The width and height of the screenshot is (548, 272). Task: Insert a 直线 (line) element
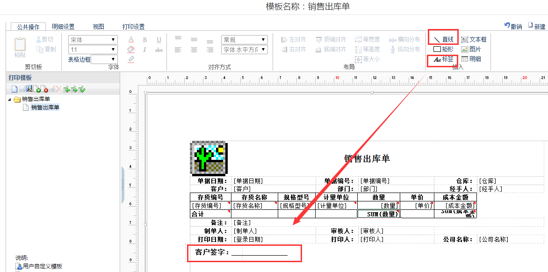pyautogui.click(x=443, y=40)
